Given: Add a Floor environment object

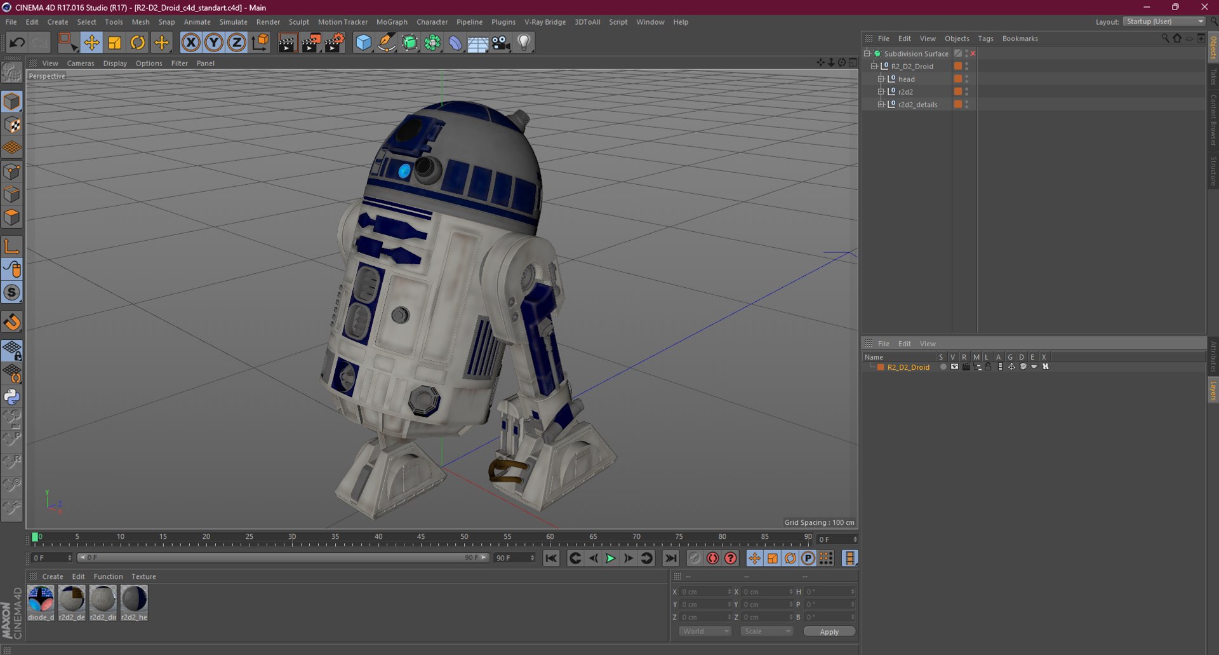Looking at the screenshot, I should coord(477,43).
